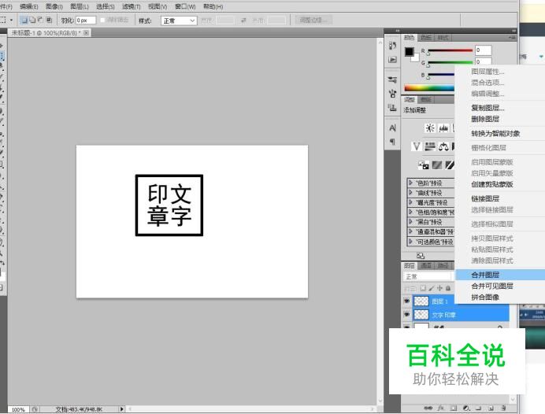
Task: Click the add layer mask icon
Action: pos(453,408)
